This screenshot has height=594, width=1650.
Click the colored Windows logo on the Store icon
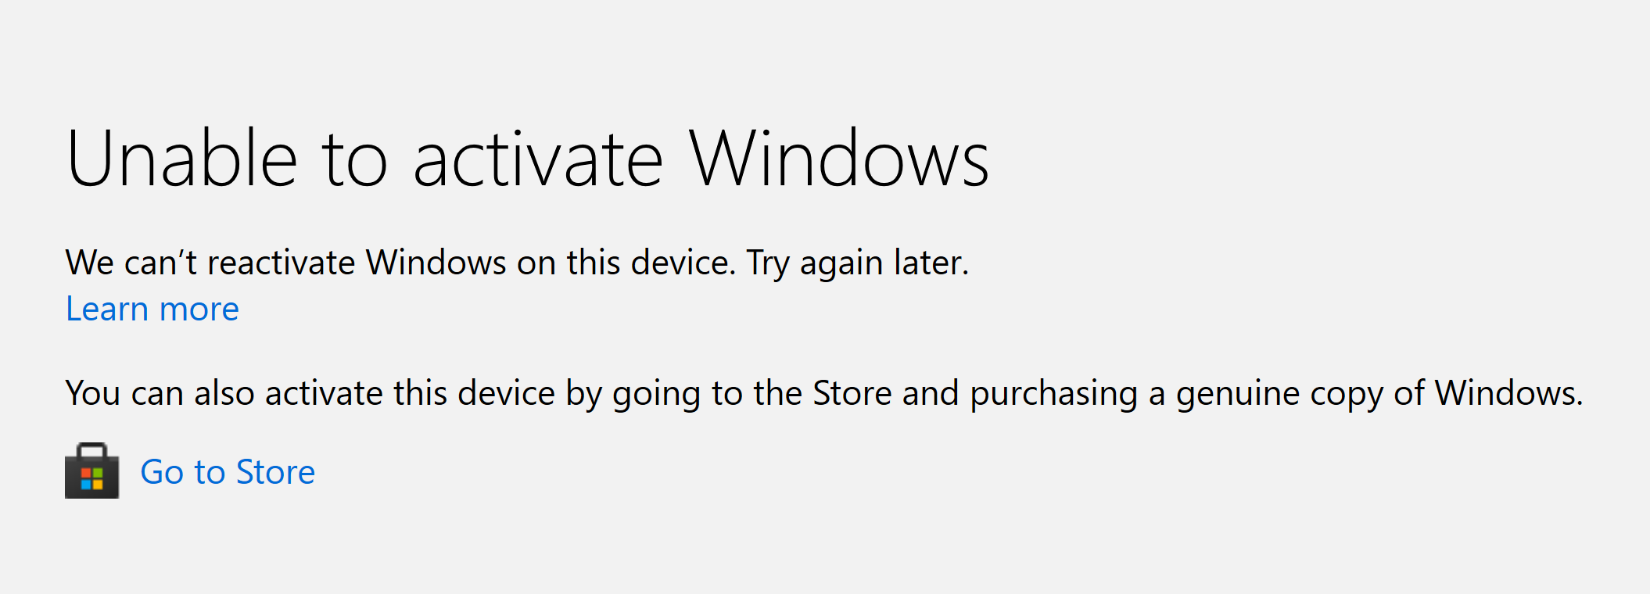click(92, 478)
